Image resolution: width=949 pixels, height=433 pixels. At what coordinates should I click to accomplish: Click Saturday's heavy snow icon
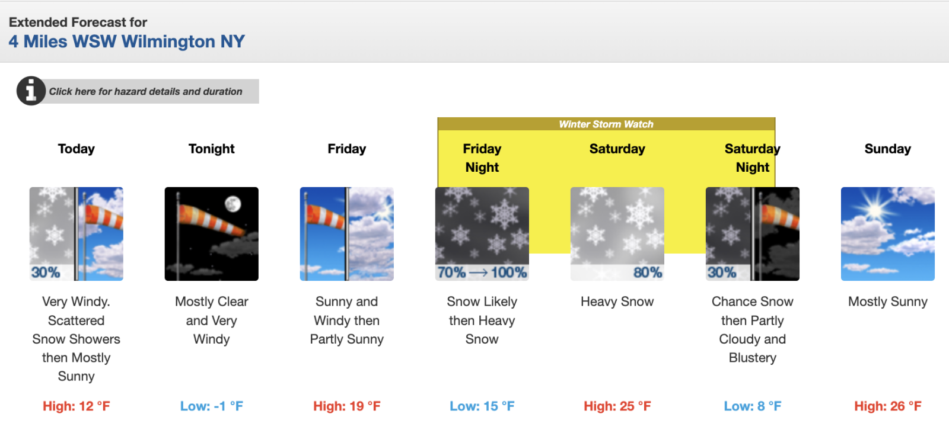pyautogui.click(x=617, y=233)
